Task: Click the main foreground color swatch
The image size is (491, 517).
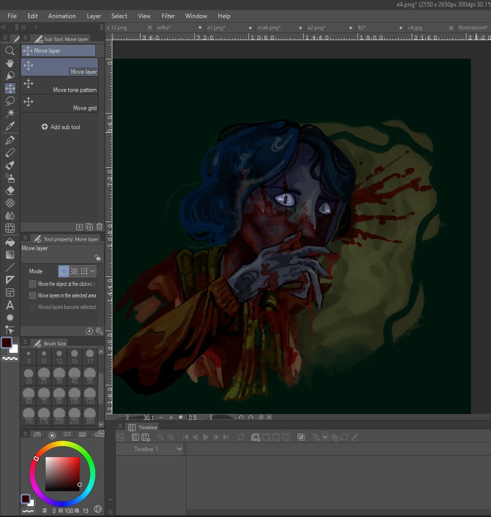Action: point(7,343)
